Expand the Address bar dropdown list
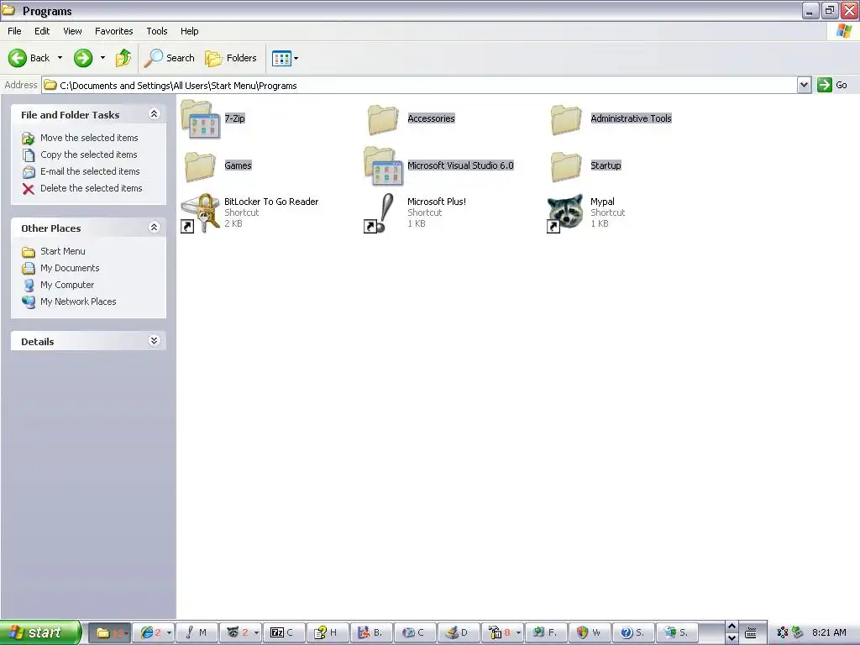This screenshot has height=645, width=860. coord(804,85)
